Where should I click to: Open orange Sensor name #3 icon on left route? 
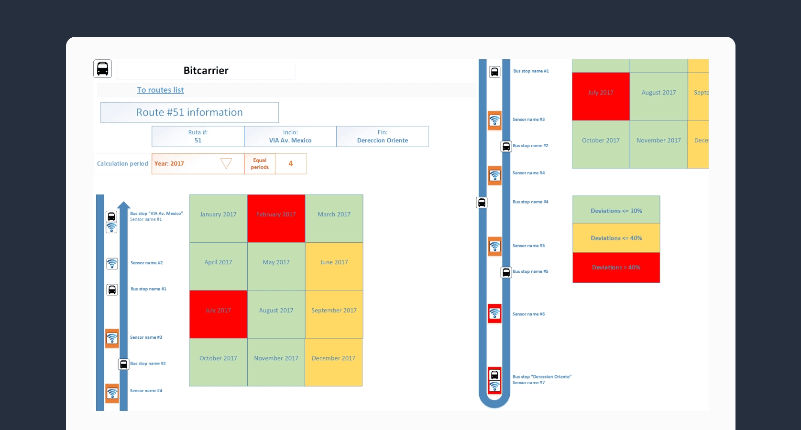[x=112, y=338]
